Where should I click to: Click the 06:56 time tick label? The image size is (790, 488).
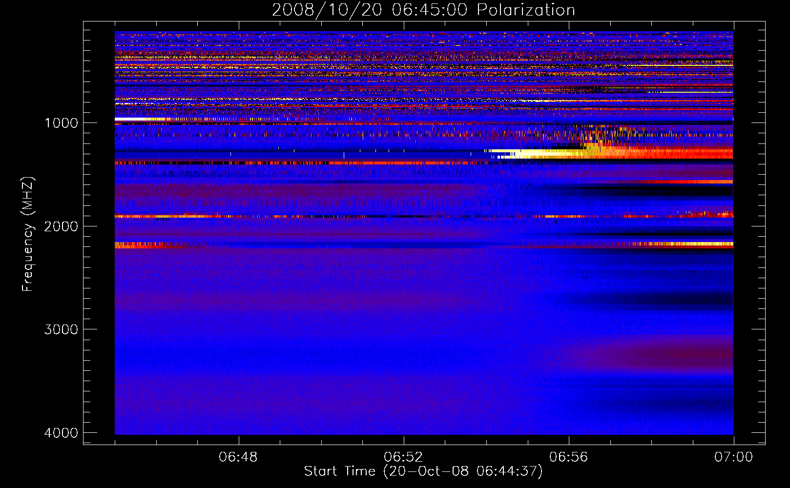pos(568,457)
